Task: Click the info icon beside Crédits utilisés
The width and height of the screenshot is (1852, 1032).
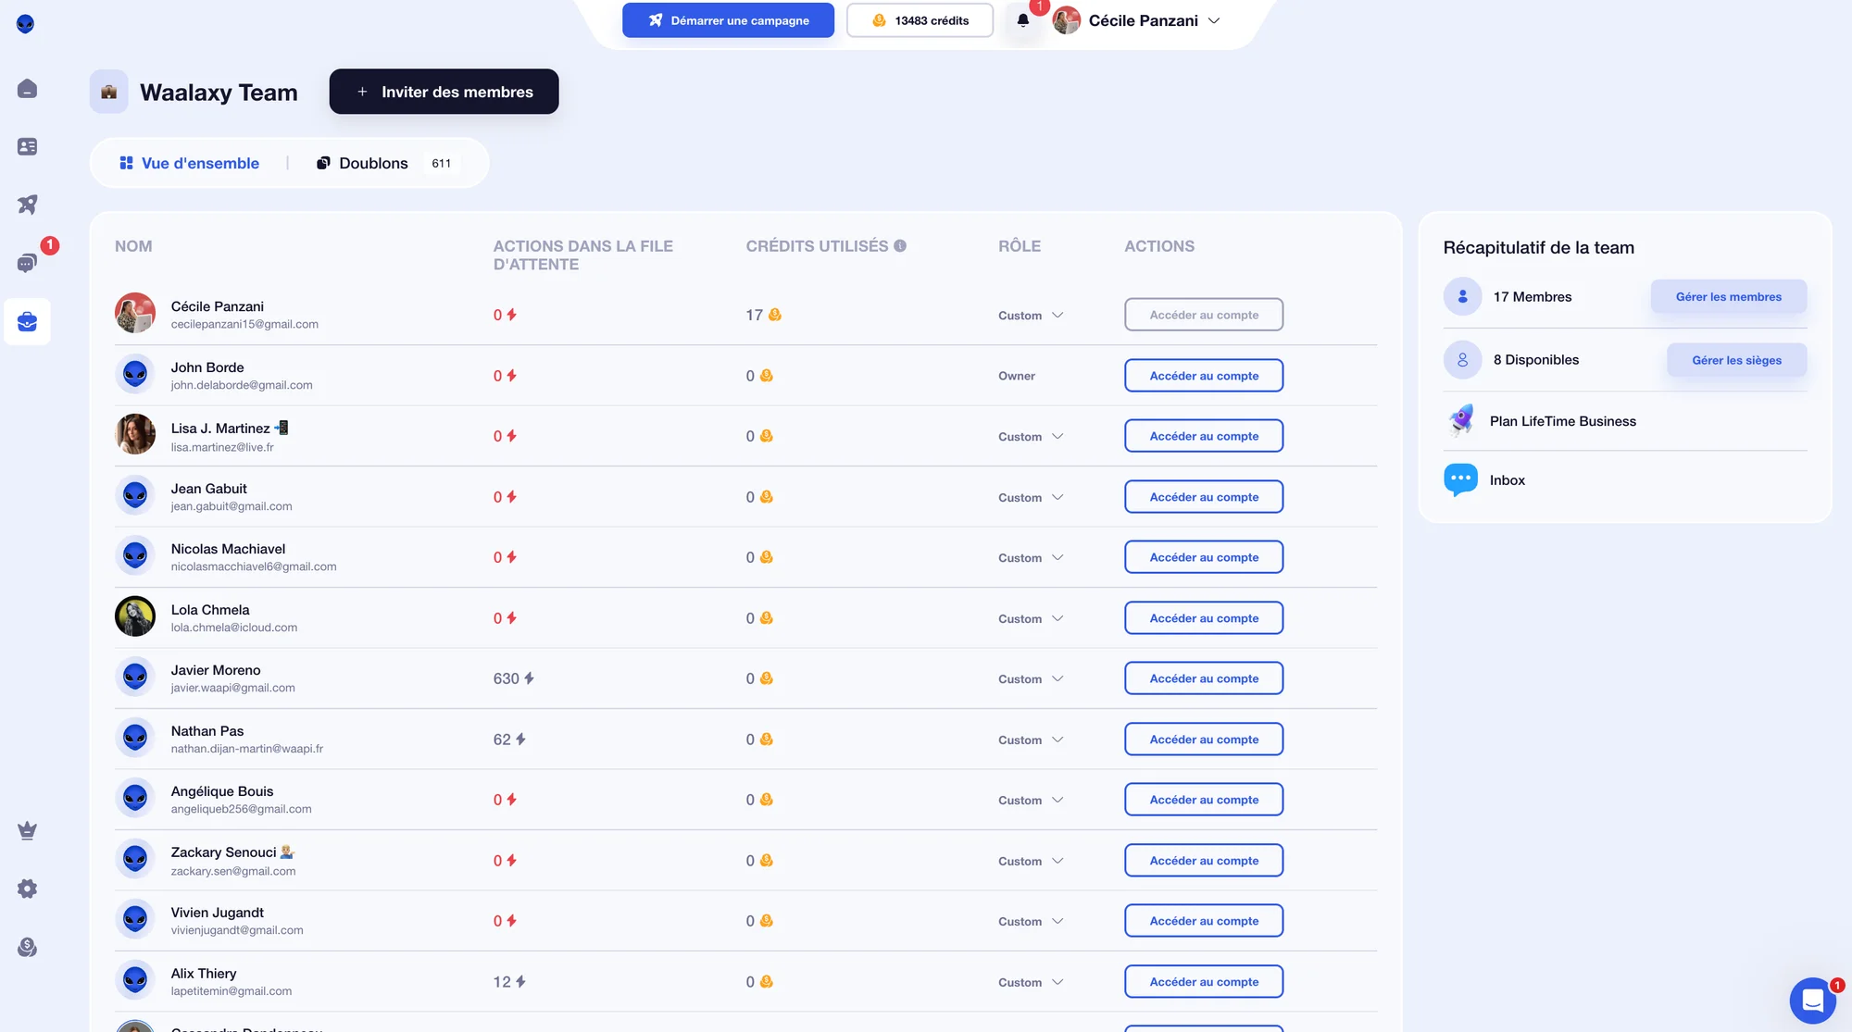Action: 900,245
